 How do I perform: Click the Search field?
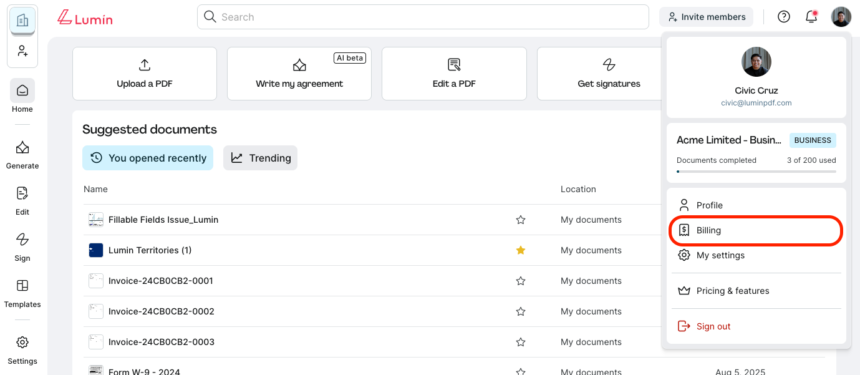(423, 17)
